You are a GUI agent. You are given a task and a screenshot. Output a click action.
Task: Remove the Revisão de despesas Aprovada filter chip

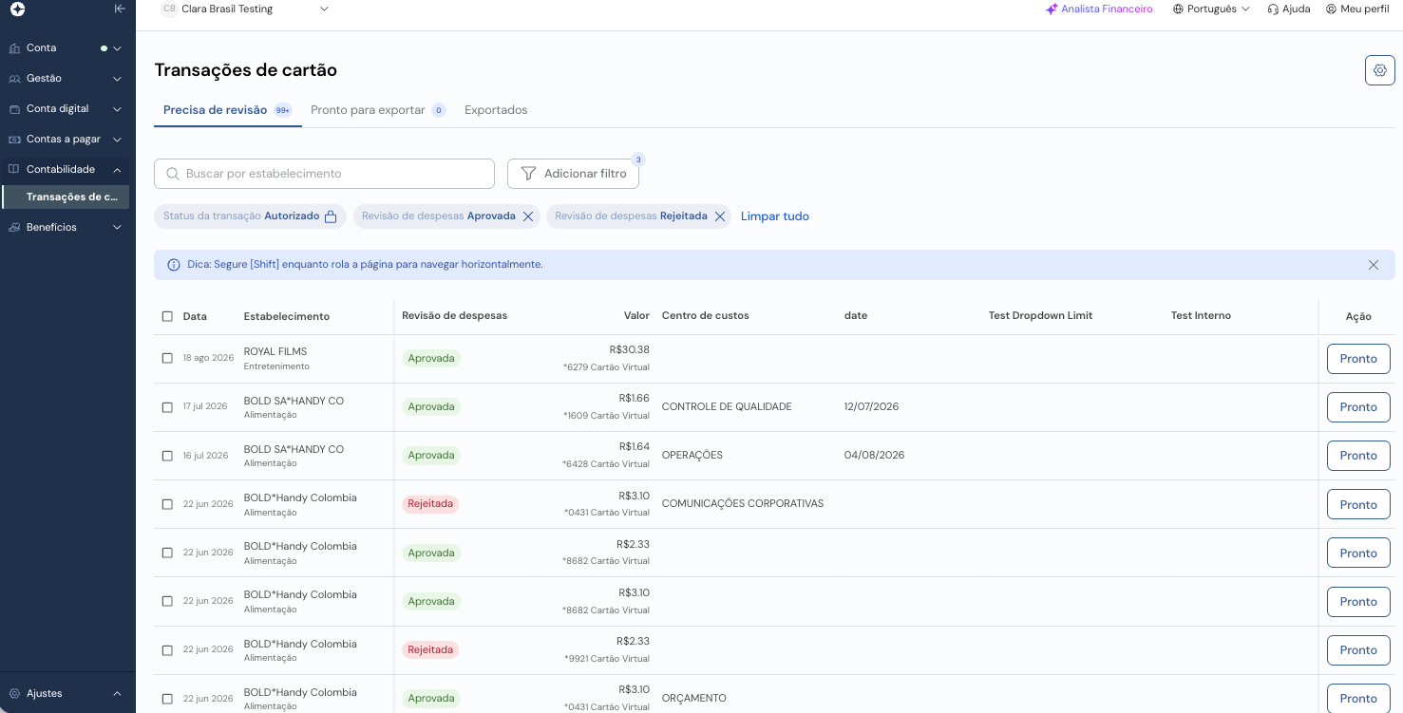pos(528,216)
